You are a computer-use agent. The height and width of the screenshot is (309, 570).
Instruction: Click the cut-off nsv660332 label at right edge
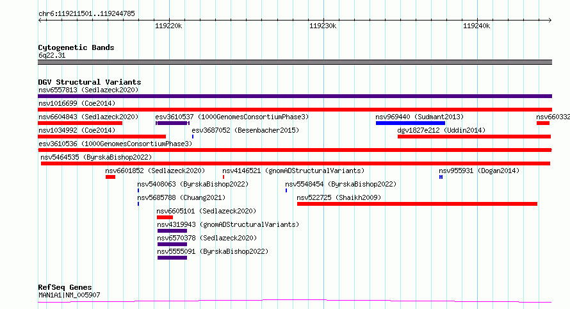pyautogui.click(x=553, y=117)
